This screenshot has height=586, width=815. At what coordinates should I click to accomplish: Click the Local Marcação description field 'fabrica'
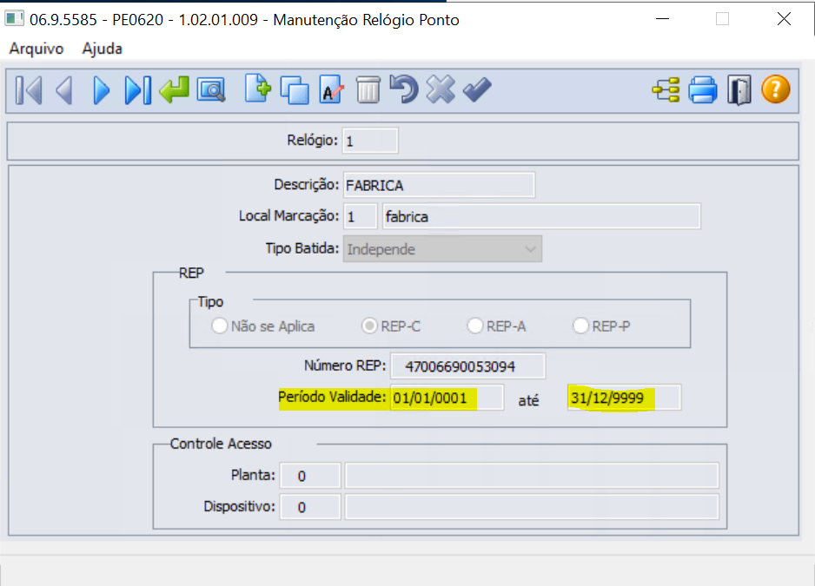coord(541,216)
